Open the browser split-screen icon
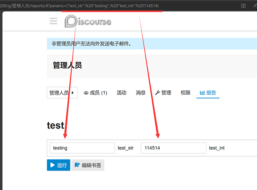This screenshot has width=257, height=190. pos(243,6)
